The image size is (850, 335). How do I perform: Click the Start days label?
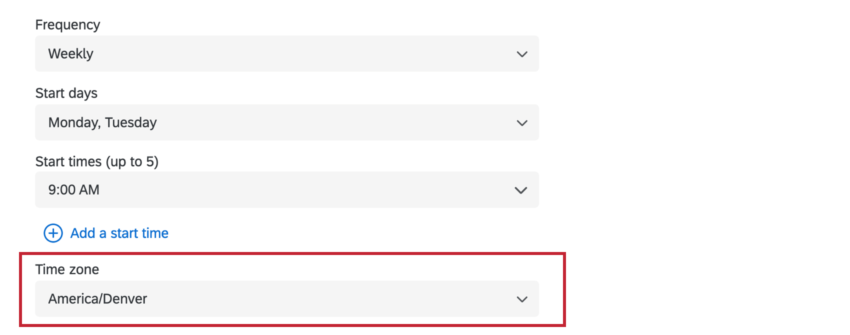pyautogui.click(x=66, y=93)
